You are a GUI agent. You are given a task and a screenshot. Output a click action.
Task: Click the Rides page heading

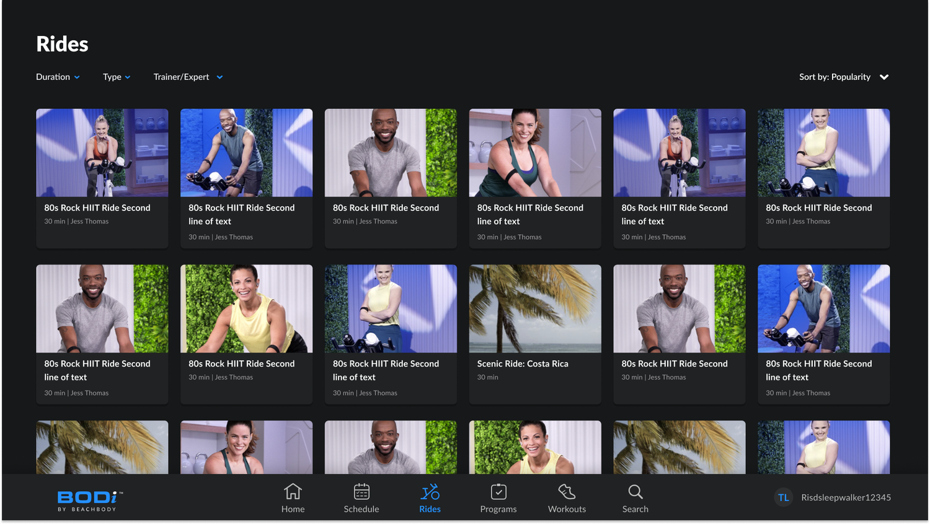pyautogui.click(x=62, y=44)
